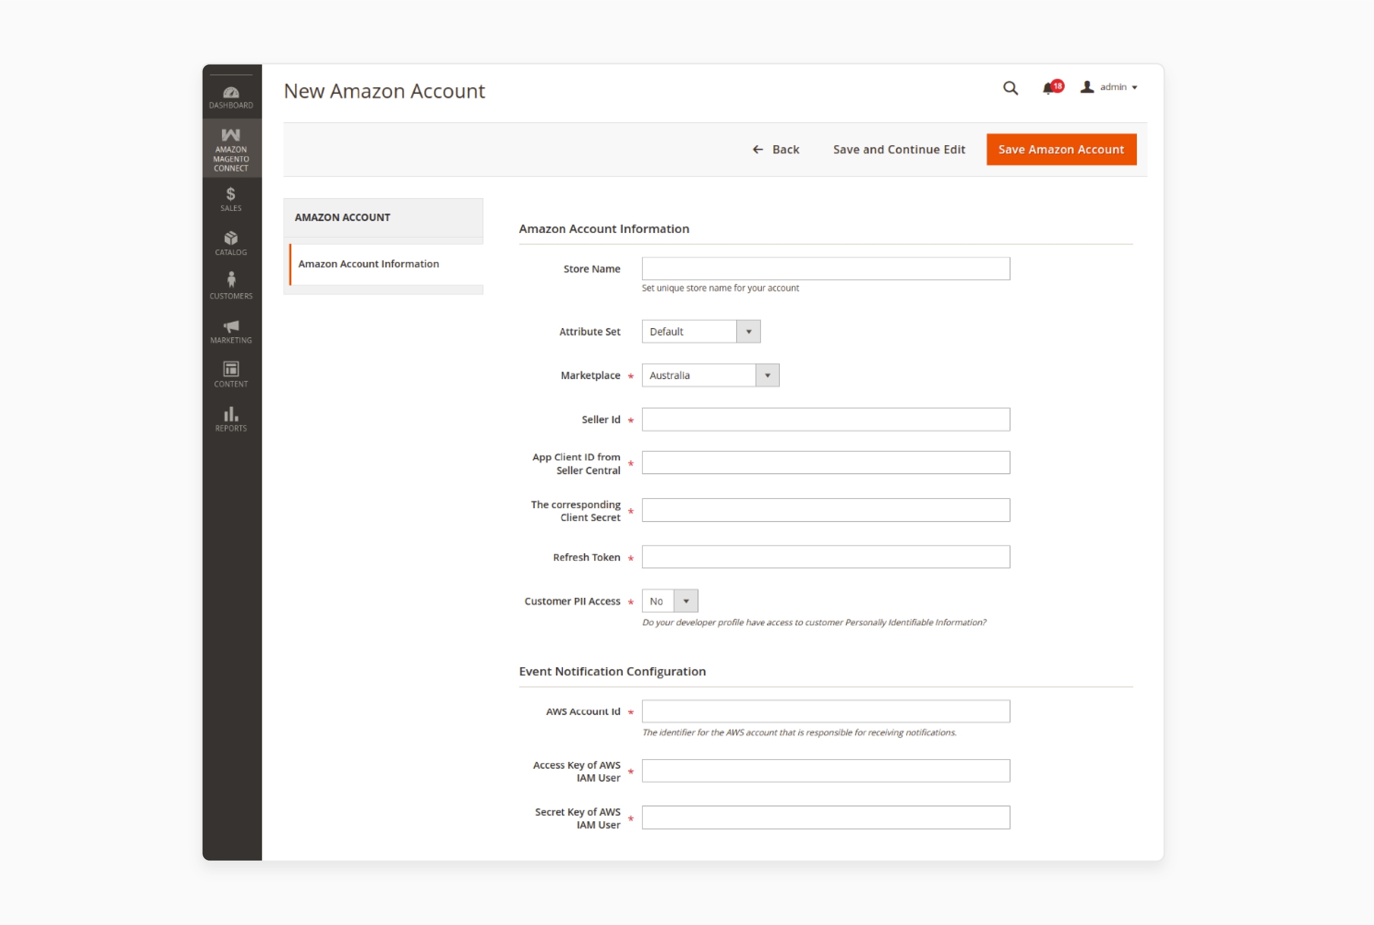Viewport: 1374px width, 925px height.
Task: Click the search magnifier icon
Action: pyautogui.click(x=1011, y=88)
